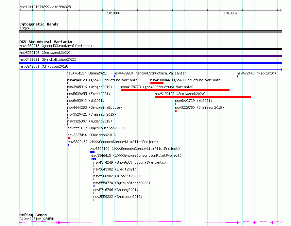291x226 pixels.
Task: Click the C10orf76|NM_024541 gene label
Action: pyautogui.click(x=37, y=219)
